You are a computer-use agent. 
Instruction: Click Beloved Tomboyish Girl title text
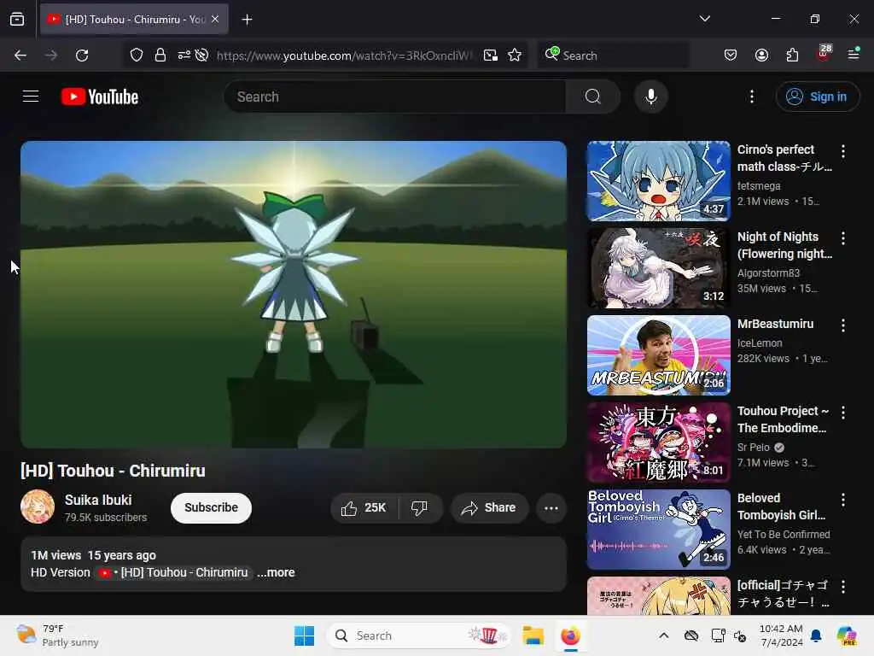point(781,507)
